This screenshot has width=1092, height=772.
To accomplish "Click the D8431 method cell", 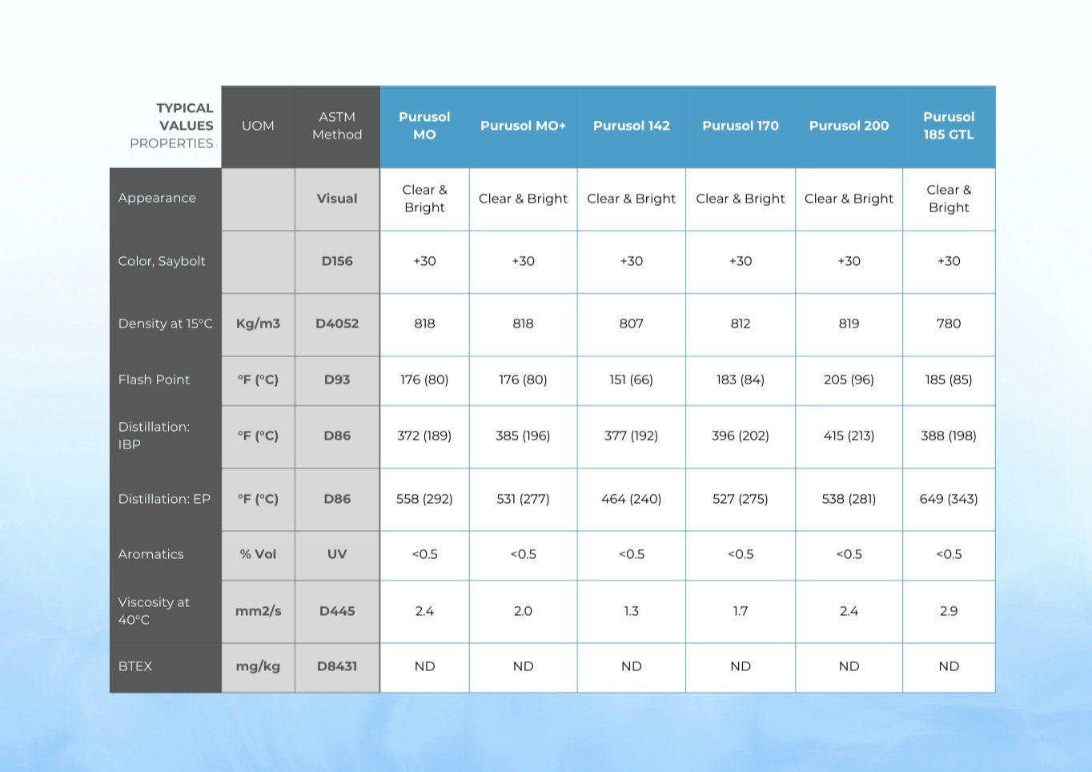I will 337,666.
